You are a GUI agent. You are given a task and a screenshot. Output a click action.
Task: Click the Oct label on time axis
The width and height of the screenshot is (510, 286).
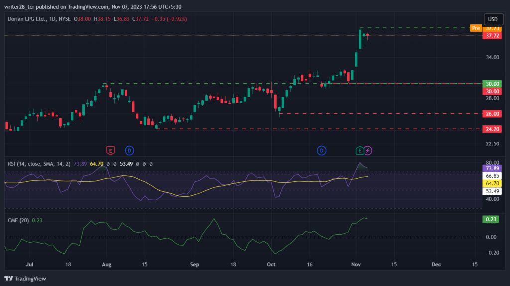click(x=271, y=264)
